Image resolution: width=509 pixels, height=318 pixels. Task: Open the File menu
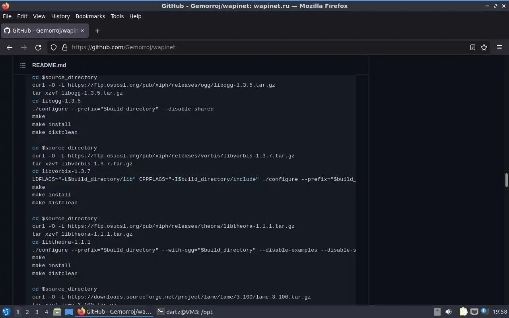tap(7, 16)
